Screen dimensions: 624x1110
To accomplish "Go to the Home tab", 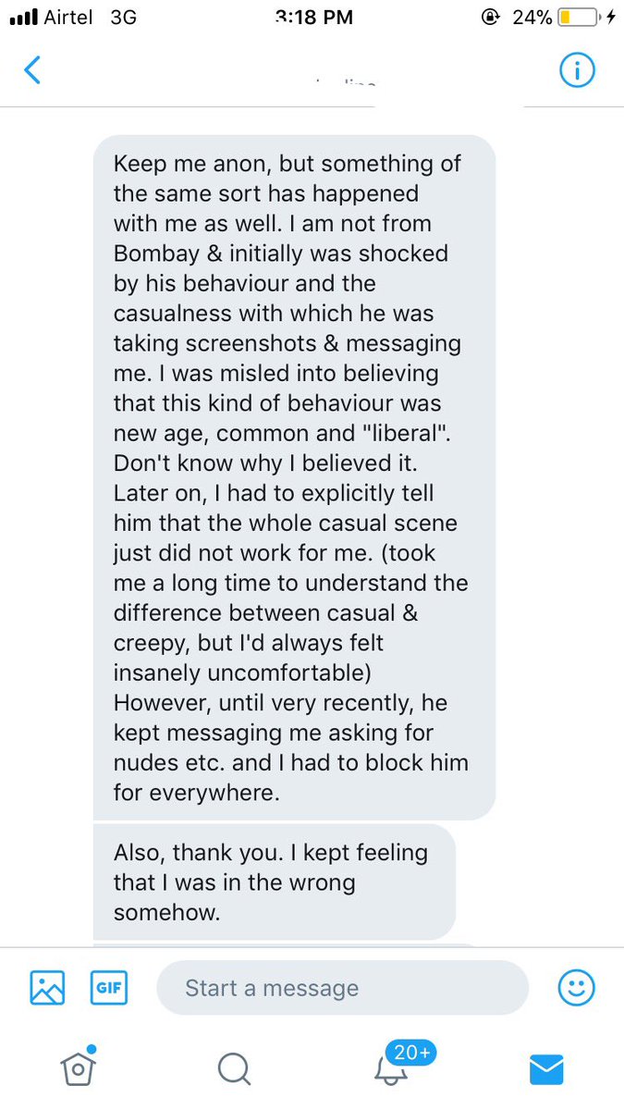I will [x=79, y=1067].
